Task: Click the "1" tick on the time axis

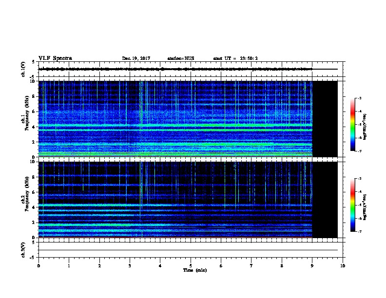Action: (x=69, y=266)
